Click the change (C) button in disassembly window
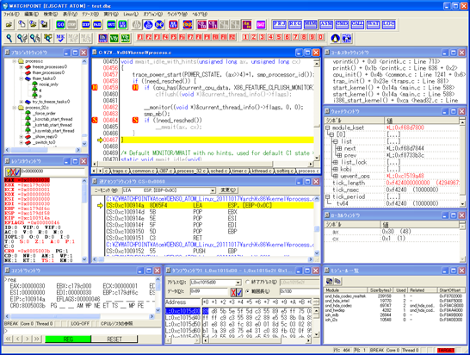The image size is (470, 355). [x=229, y=190]
